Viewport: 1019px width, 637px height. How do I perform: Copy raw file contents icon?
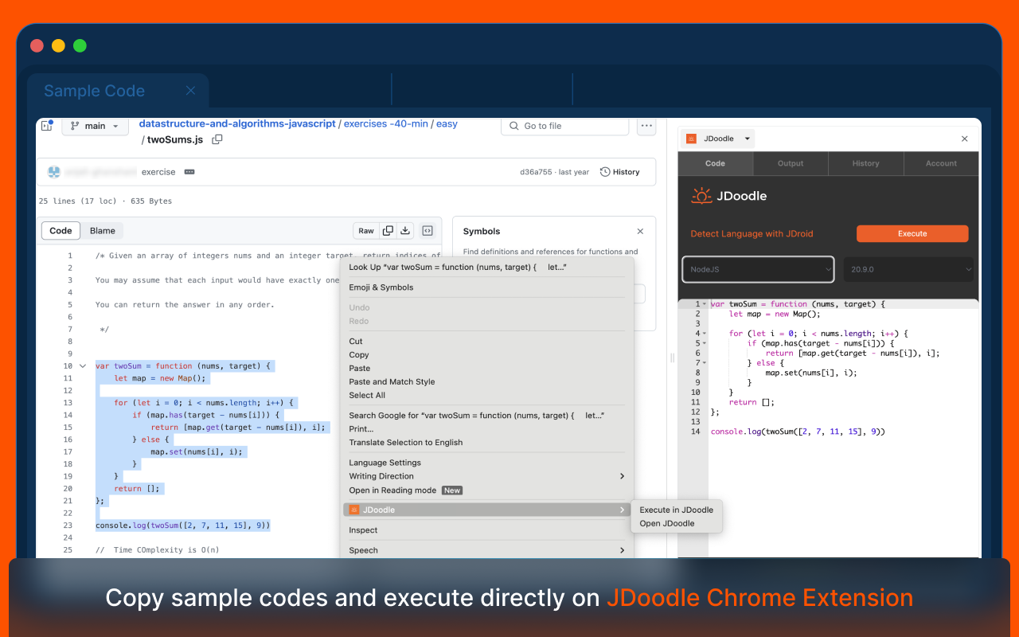pos(388,231)
